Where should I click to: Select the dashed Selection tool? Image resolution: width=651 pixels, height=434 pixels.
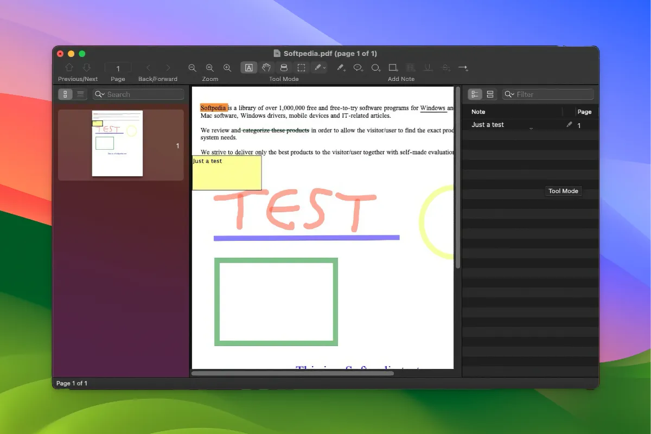pyautogui.click(x=301, y=68)
